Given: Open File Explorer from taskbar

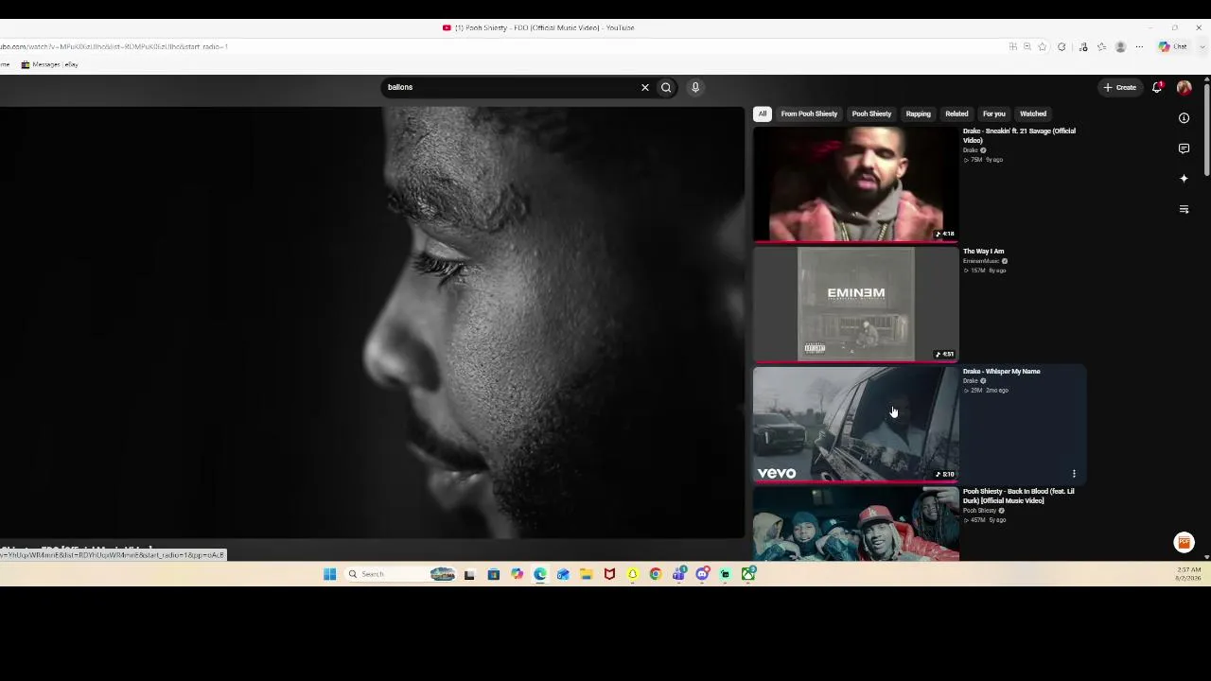Looking at the screenshot, I should click(x=587, y=574).
